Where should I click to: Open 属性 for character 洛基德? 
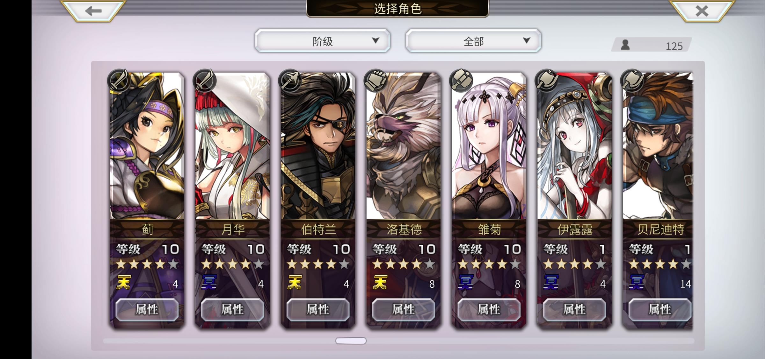(x=404, y=309)
